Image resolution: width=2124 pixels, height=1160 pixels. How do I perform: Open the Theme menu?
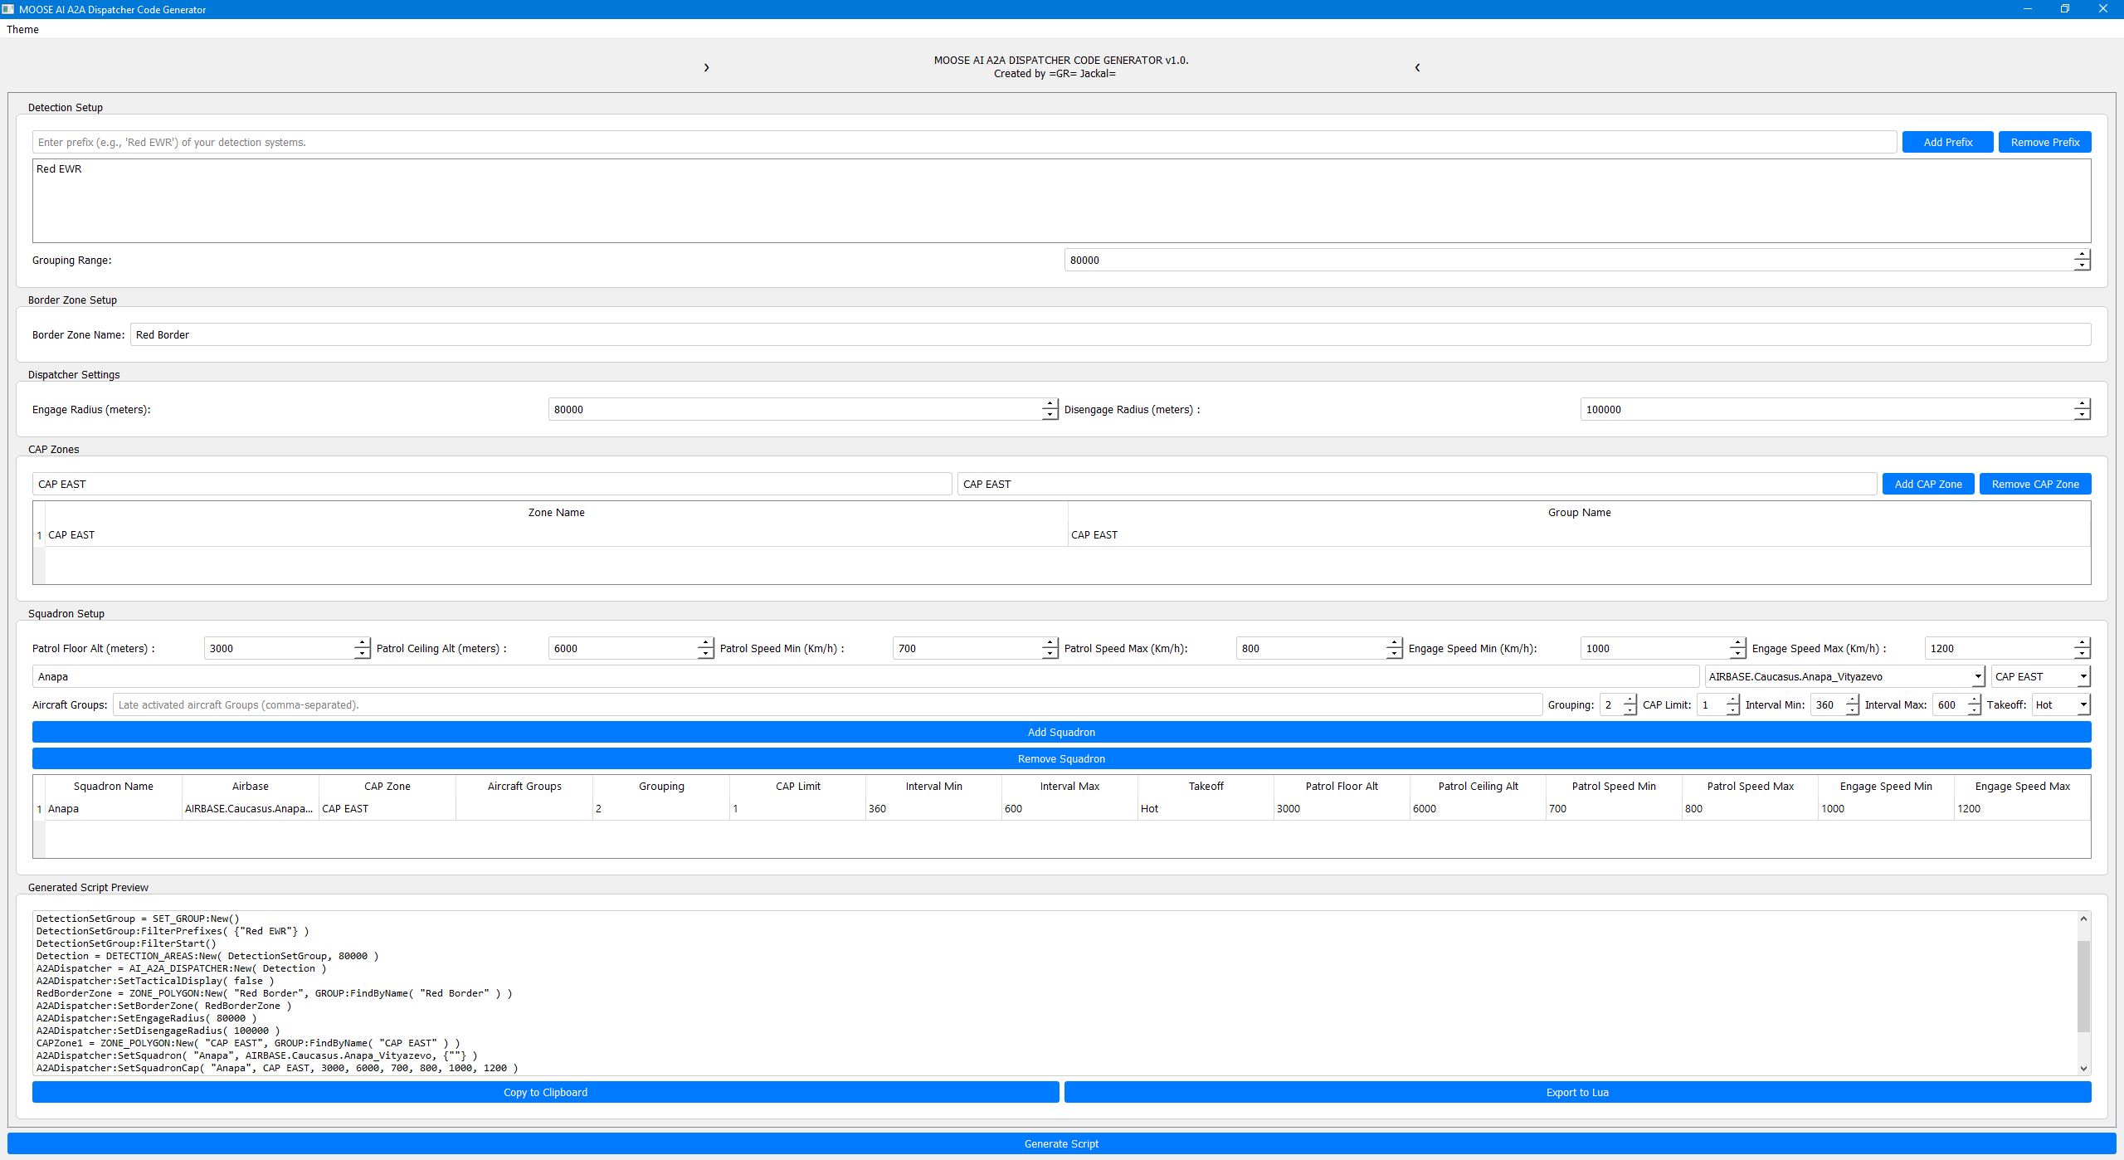[22, 29]
